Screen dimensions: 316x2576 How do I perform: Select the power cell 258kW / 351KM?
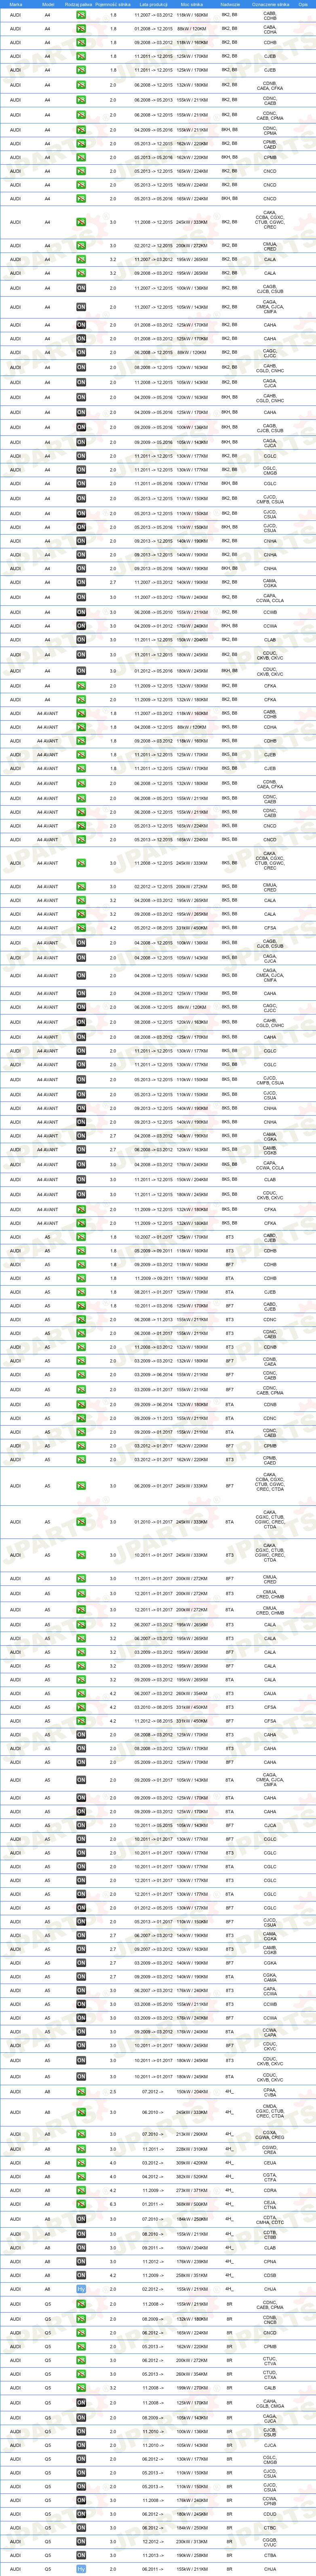(x=192, y=2275)
